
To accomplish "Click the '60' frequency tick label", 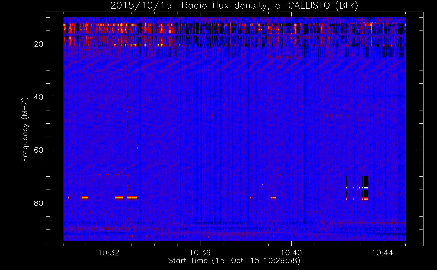I will tap(39, 150).
